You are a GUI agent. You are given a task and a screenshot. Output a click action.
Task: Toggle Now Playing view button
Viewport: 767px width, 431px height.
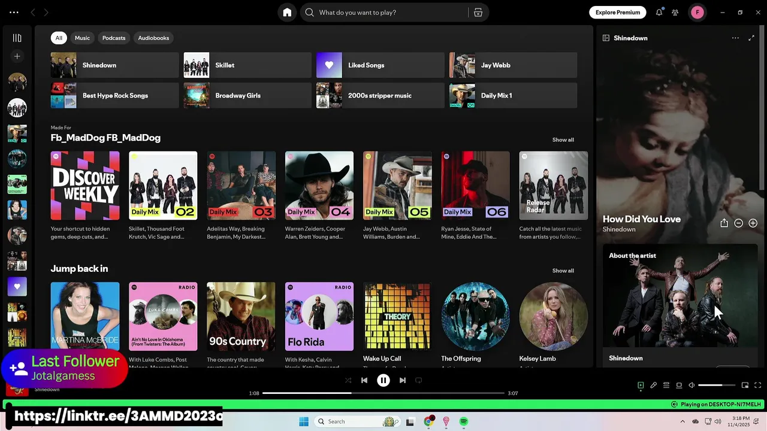point(641,386)
